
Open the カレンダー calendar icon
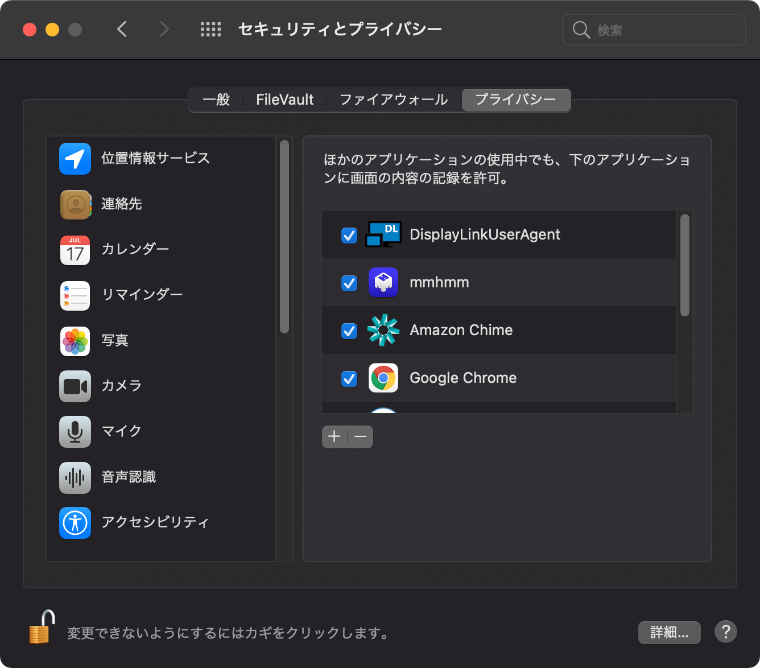(75, 250)
